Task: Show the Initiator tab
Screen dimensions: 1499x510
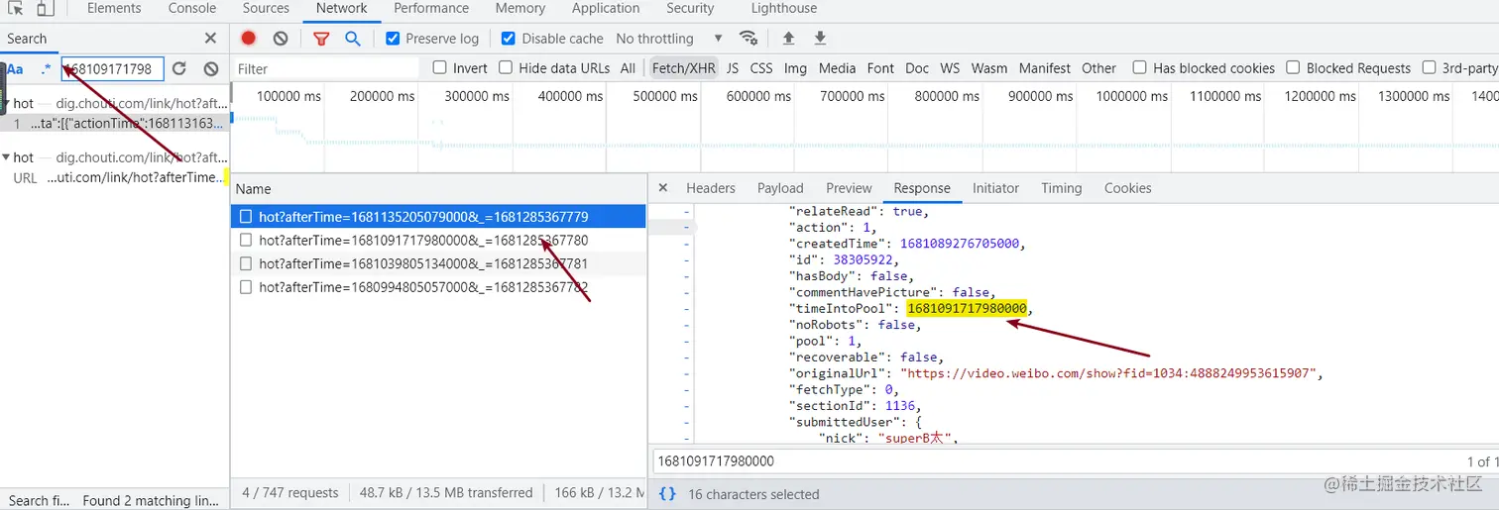Action: 995,188
